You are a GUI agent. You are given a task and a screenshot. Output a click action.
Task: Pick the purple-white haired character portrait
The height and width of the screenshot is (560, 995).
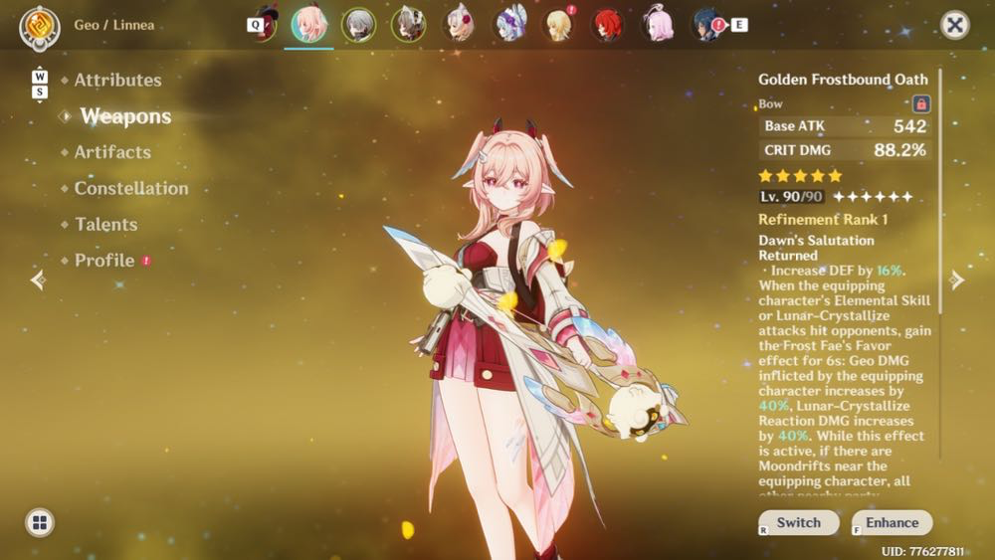click(x=509, y=26)
